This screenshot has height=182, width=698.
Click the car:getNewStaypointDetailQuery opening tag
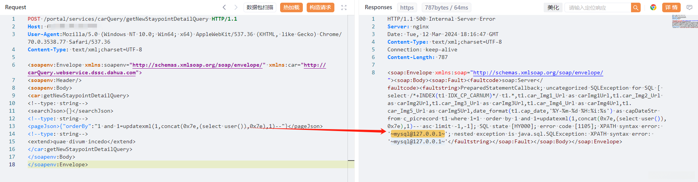[78, 95]
